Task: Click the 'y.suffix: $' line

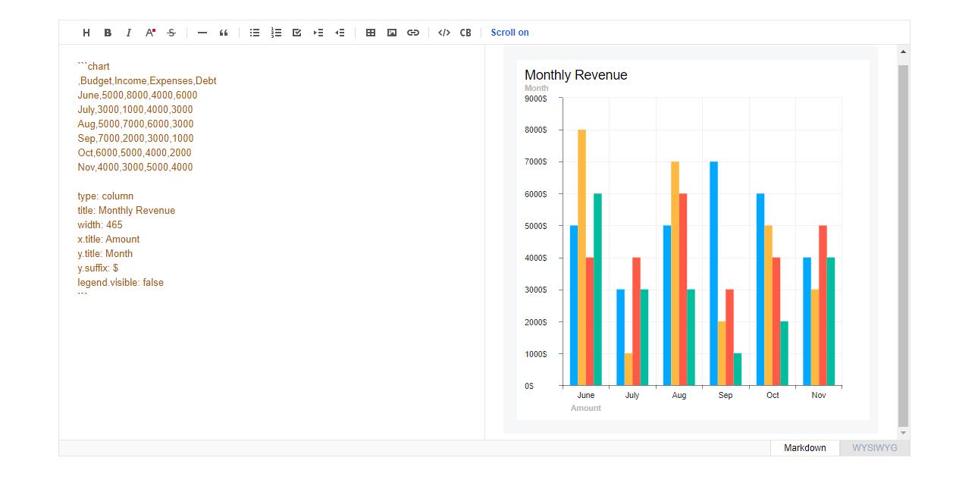Action: pyautogui.click(x=98, y=268)
